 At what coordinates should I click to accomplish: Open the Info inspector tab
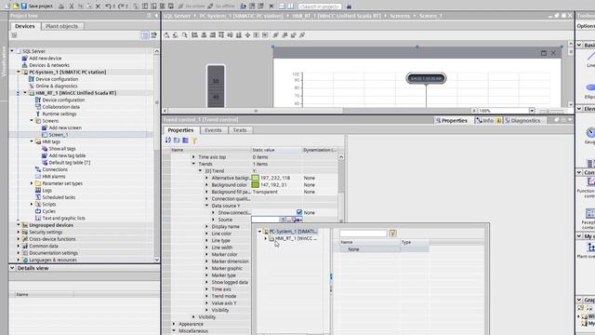[487, 120]
